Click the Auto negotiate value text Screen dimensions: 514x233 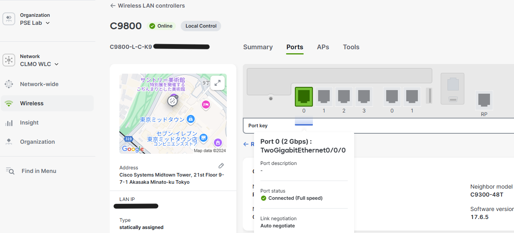click(278, 226)
